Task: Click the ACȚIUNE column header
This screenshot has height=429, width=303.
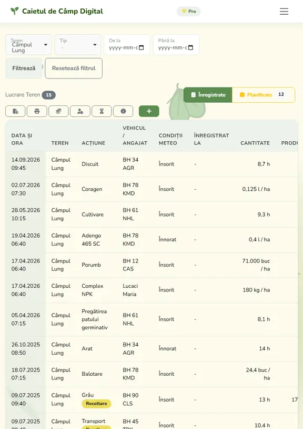Action: pos(93,143)
